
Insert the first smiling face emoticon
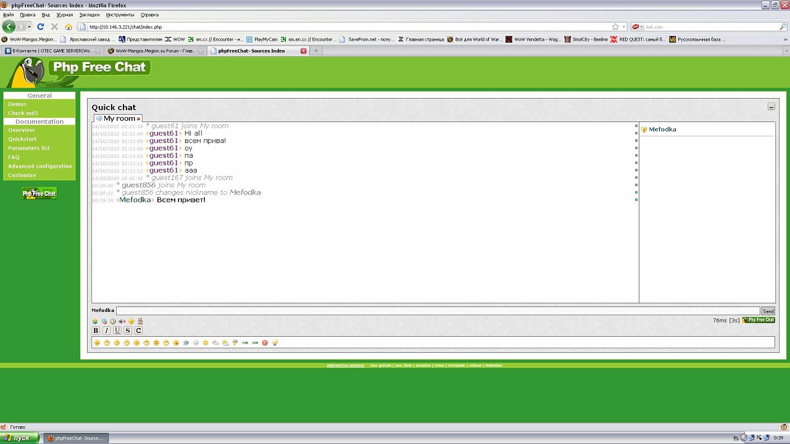pyautogui.click(x=97, y=343)
